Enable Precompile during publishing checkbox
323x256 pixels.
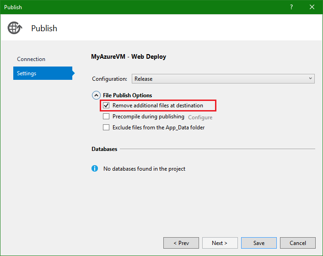(106, 117)
